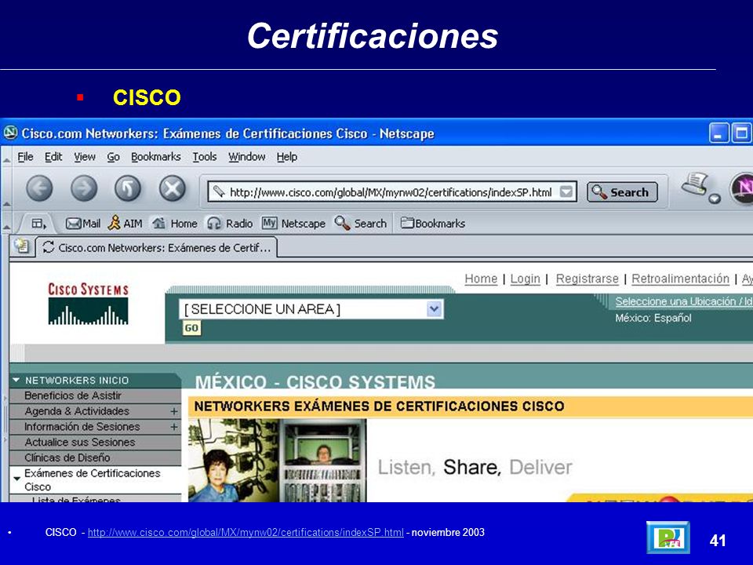The image size is (753, 565).
Task: Click the Login link
Action: (525, 279)
